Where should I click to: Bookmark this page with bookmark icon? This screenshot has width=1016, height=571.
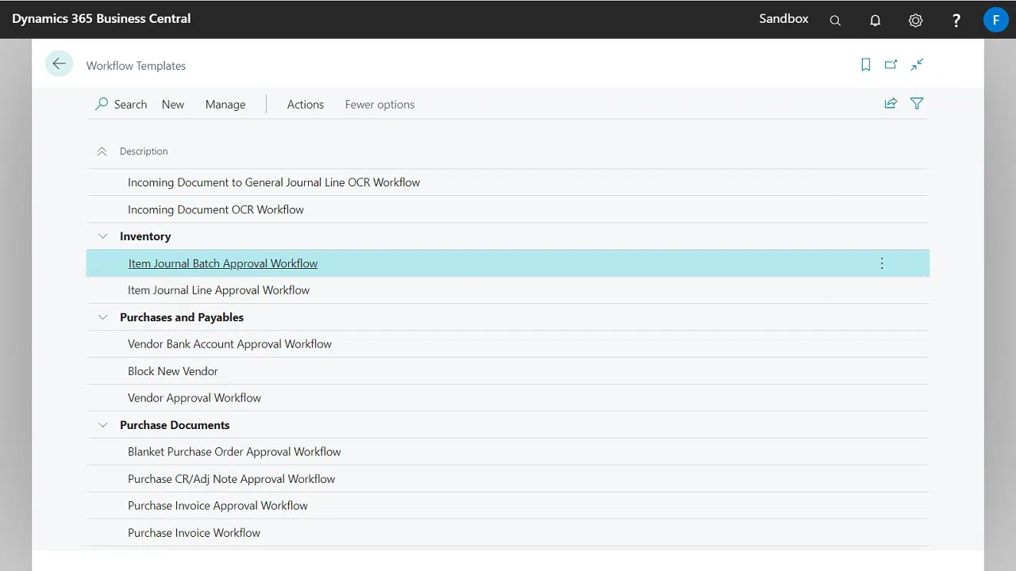coord(866,65)
